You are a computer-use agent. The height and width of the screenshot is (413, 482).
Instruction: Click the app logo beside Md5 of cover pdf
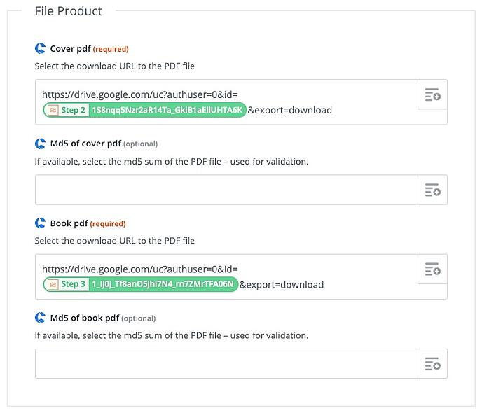tap(40, 143)
